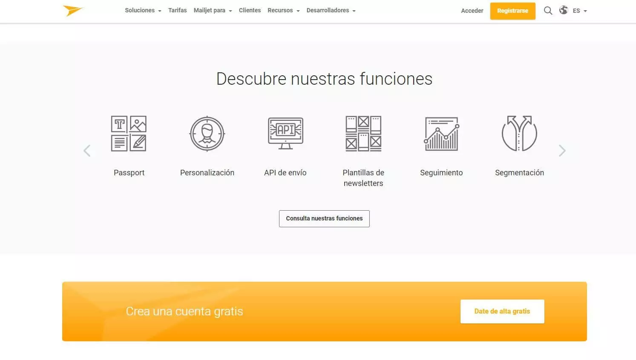Open the ES language selector

coord(580,11)
